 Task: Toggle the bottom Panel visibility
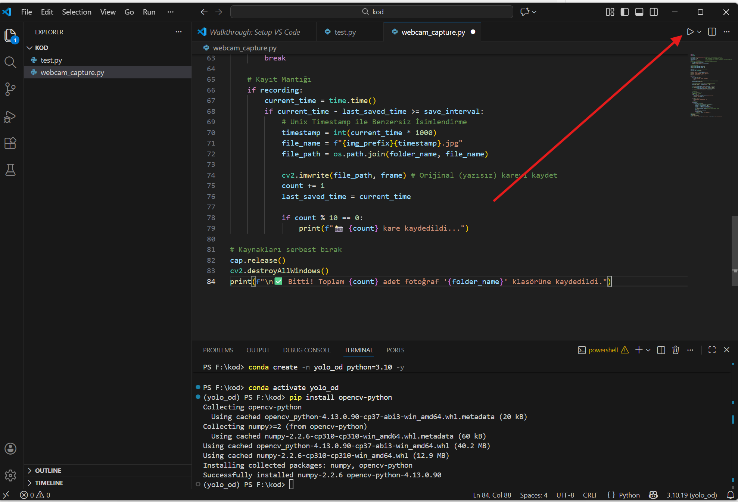[639, 12]
